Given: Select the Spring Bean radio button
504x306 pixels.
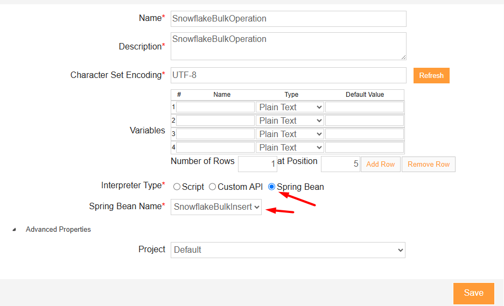Looking at the screenshot, I should click(271, 187).
